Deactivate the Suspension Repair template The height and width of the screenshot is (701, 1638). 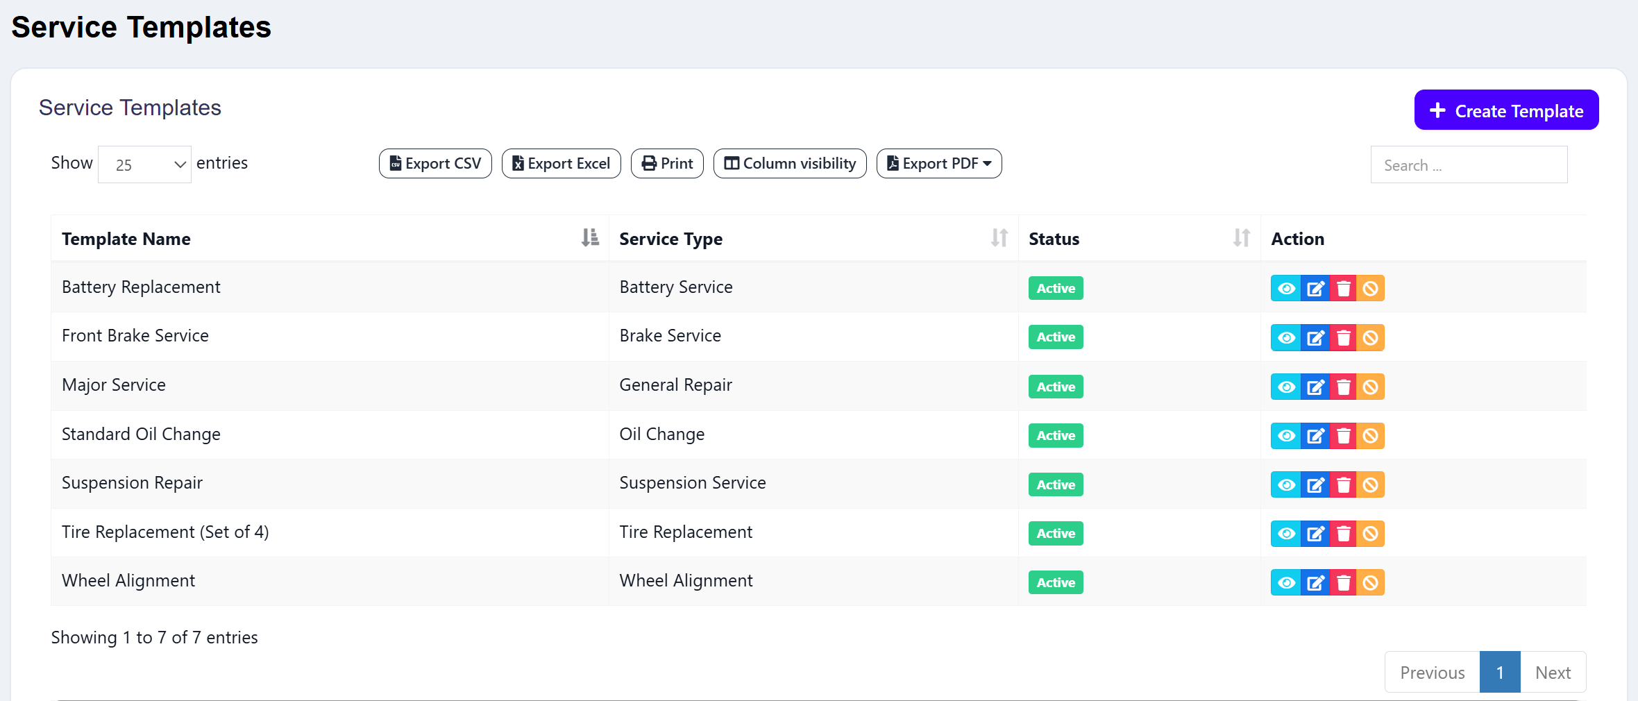[1371, 484]
